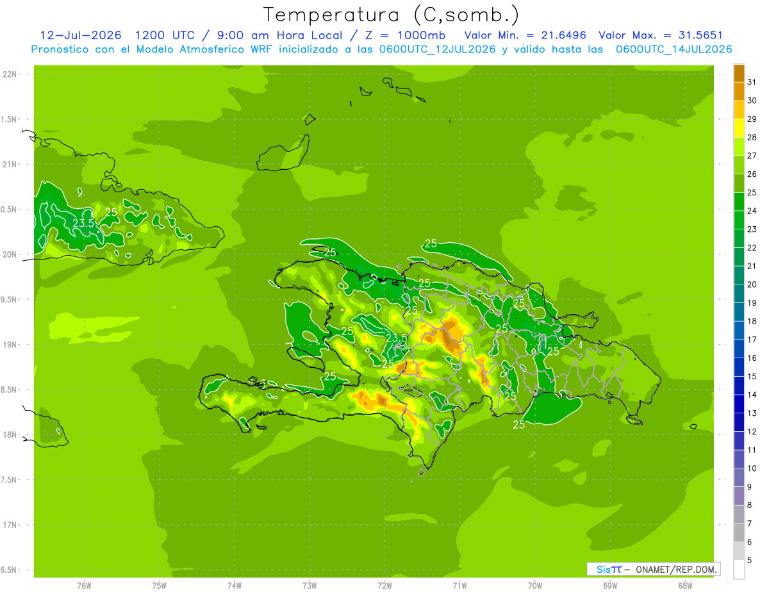Viewport: 769px width, 594px height.
Task: Click the 'Temperatura (C,somb.)' map title
Action: [391, 14]
